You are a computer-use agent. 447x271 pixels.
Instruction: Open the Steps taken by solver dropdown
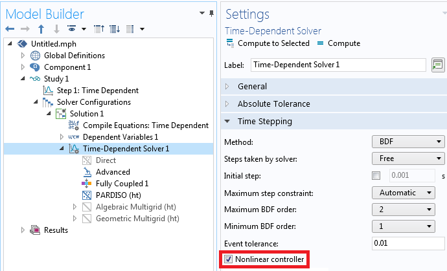tap(409, 158)
